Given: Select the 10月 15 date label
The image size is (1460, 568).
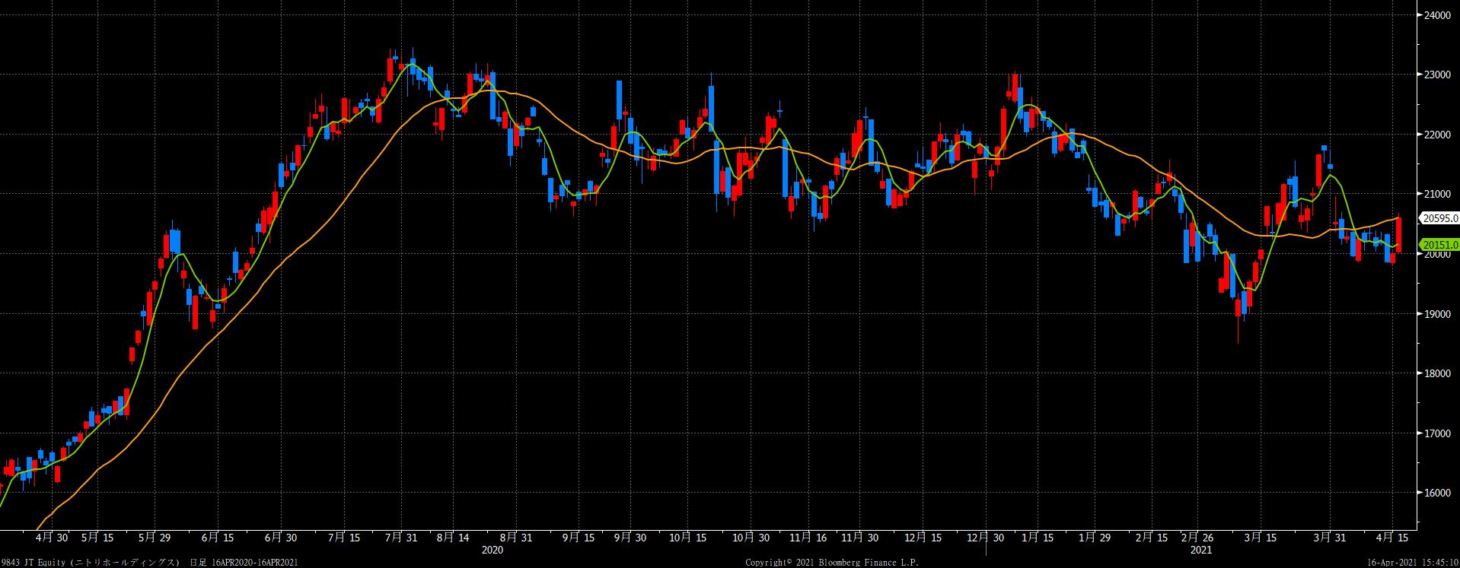Looking at the screenshot, I should click(x=687, y=538).
